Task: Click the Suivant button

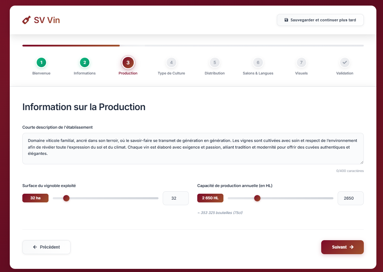Action: click(x=342, y=247)
